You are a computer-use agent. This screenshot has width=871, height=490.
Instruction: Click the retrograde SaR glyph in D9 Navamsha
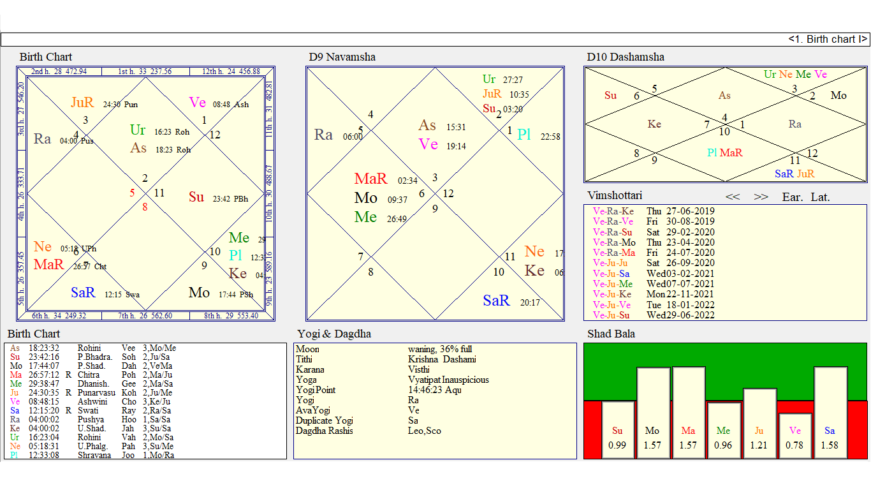point(496,300)
